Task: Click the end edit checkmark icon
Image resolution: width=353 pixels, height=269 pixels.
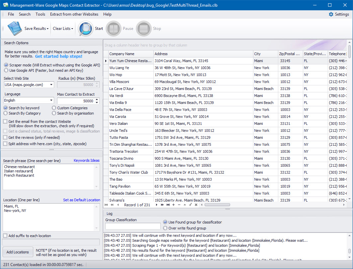Action: (x=191, y=205)
